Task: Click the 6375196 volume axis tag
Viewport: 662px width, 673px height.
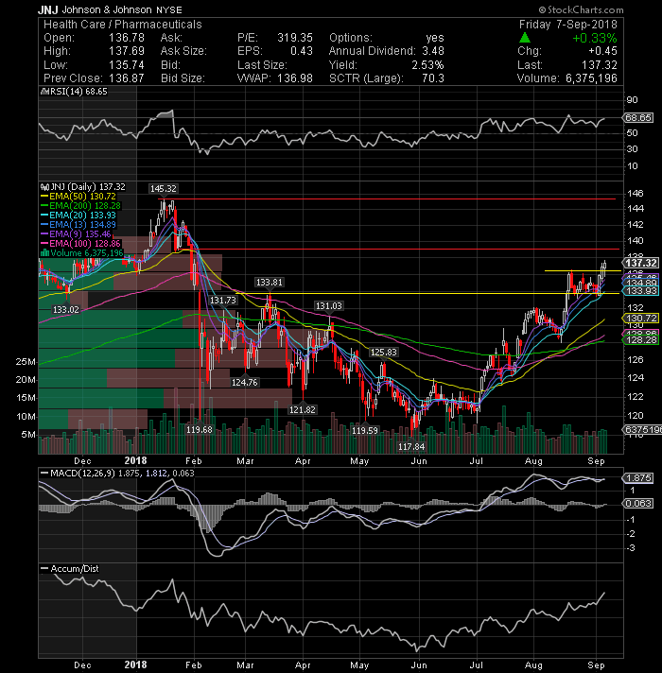Action: 643,430
